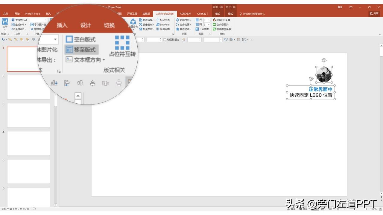
Task: Click the 开始切图 button
Action: [x=202, y=29]
